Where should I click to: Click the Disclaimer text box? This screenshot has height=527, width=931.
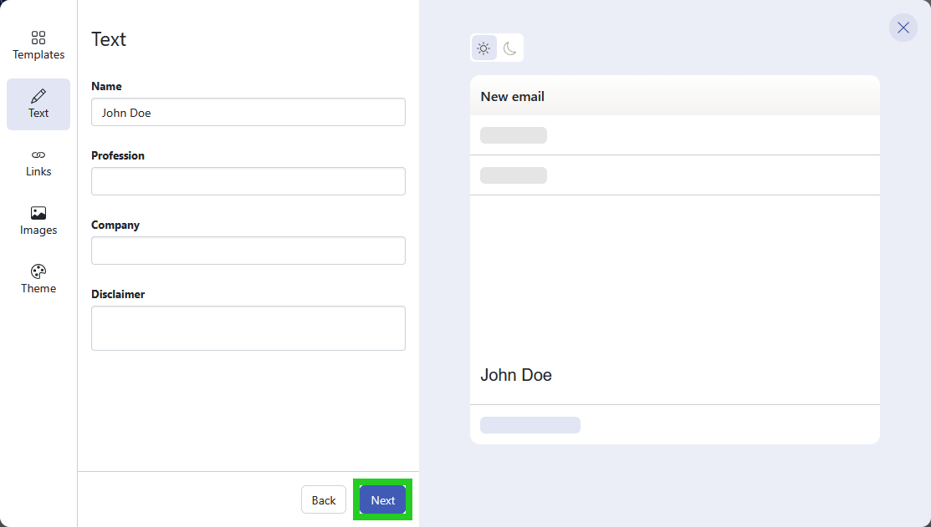(x=248, y=327)
